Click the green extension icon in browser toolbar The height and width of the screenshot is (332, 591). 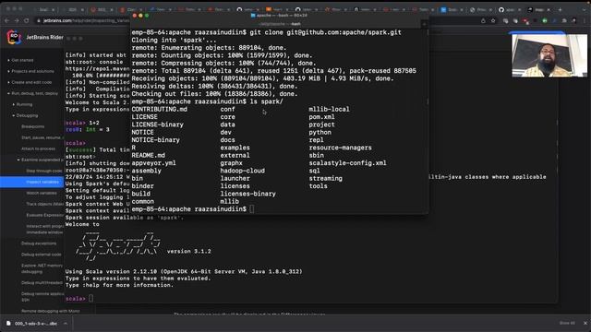pos(545,20)
